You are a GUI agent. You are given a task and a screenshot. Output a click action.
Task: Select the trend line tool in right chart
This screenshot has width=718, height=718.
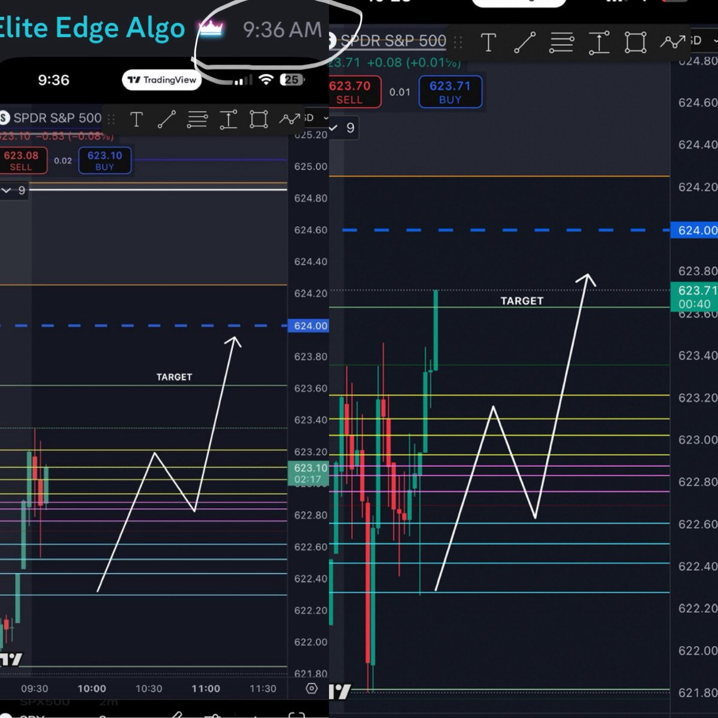click(525, 42)
